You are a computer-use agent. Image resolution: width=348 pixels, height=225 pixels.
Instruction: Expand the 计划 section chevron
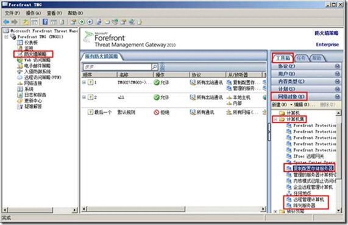click(337, 89)
